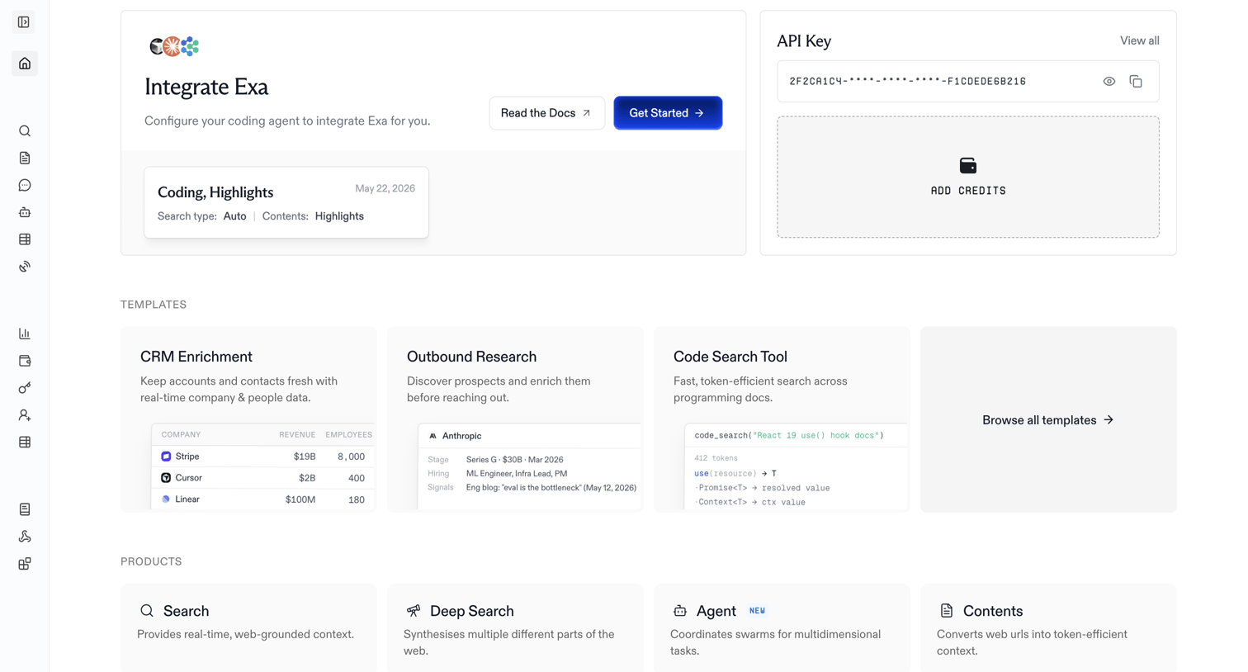The width and height of the screenshot is (1248, 672).
Task: Open the Search magnifier icon in sidebar
Action: click(x=25, y=131)
